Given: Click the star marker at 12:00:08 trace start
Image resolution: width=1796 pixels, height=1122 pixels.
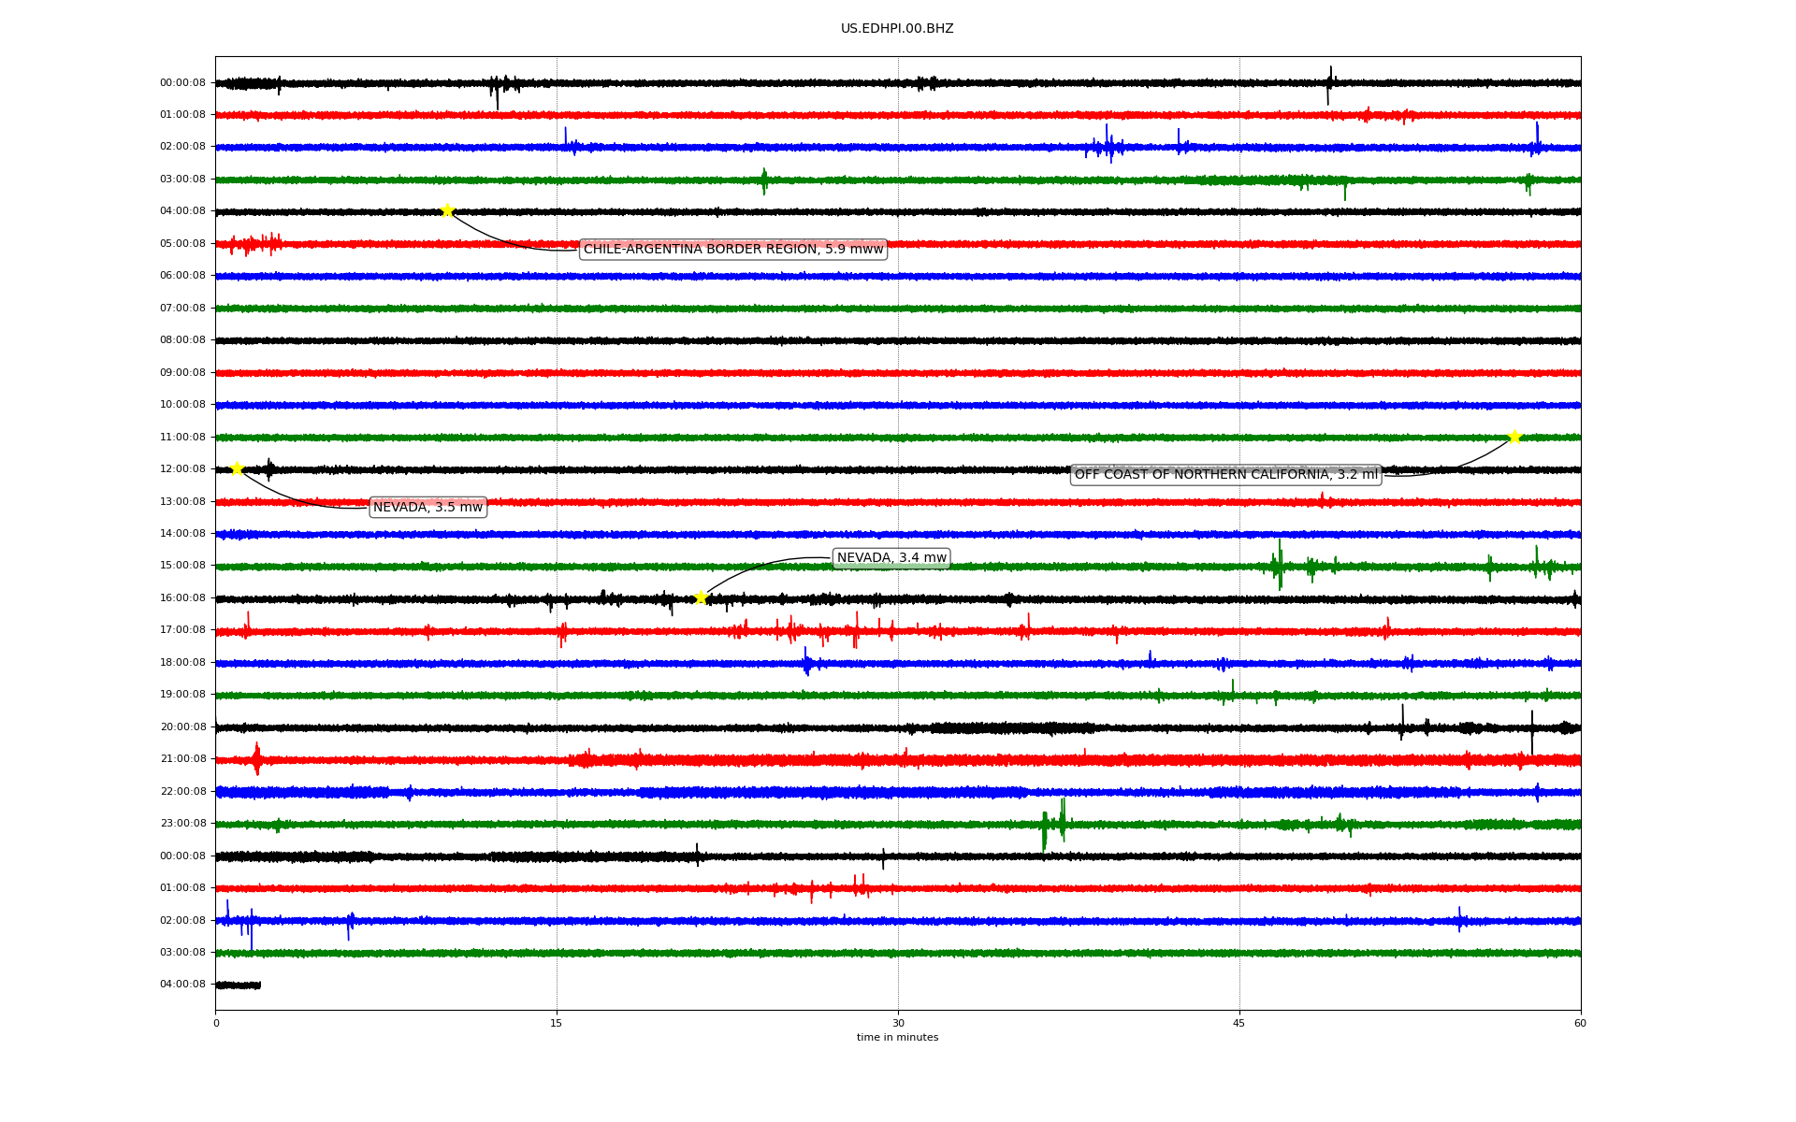Looking at the screenshot, I should point(237,468).
